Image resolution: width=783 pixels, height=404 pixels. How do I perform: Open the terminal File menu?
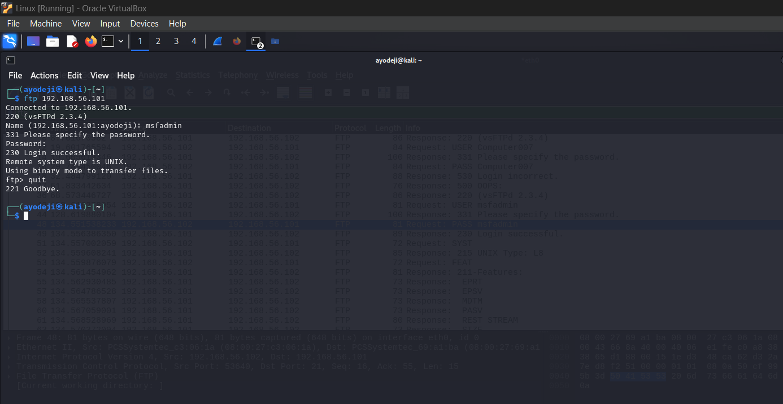[15, 76]
